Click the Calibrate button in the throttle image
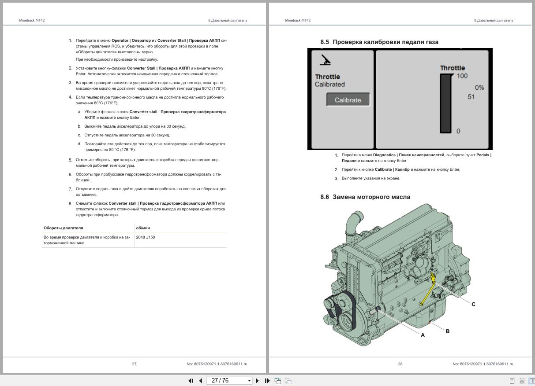Image resolution: width=535 pixels, height=386 pixels. [x=348, y=100]
